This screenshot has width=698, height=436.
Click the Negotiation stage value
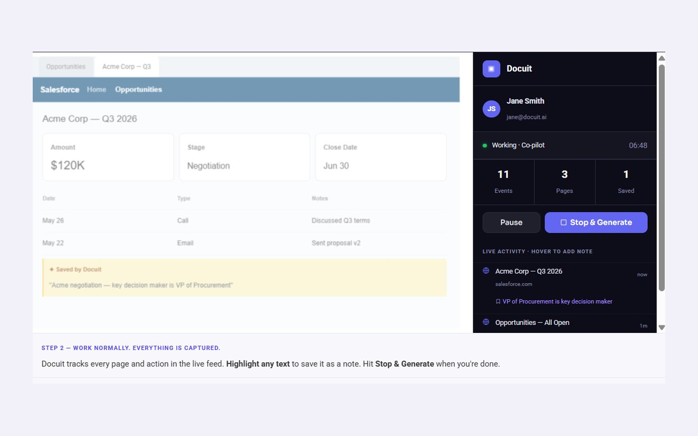point(208,166)
